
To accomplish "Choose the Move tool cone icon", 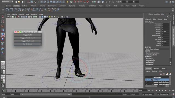I will pyautogui.click(x=3, y=30).
